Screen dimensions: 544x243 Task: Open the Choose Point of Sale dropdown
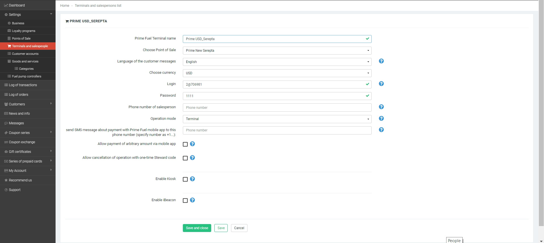[x=277, y=51]
